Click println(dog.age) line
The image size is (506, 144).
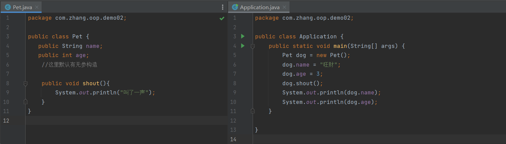330,102
